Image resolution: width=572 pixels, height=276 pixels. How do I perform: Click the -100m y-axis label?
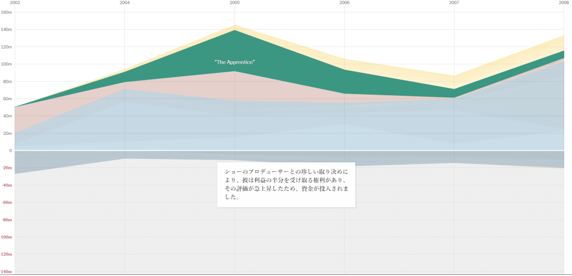point(6,237)
